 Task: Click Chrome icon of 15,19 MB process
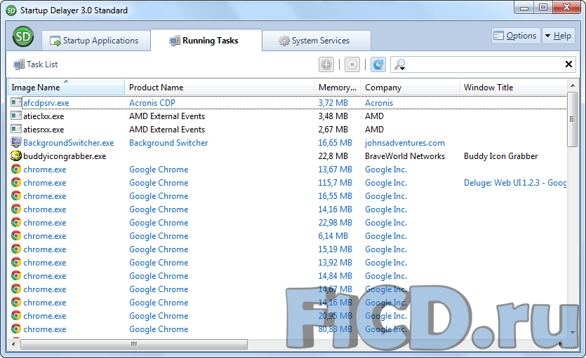(16, 249)
